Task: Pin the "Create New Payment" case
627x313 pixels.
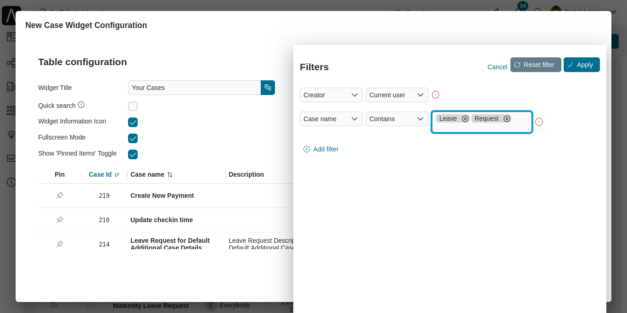Action: coord(60,195)
